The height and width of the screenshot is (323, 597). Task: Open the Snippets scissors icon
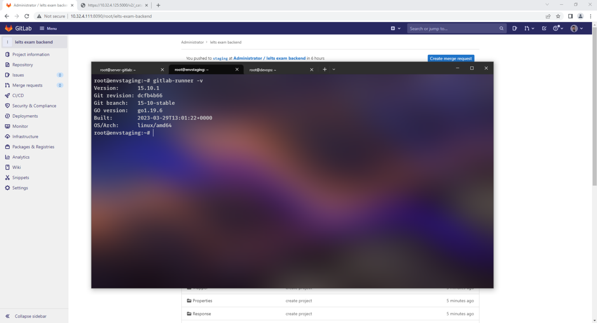[7, 177]
